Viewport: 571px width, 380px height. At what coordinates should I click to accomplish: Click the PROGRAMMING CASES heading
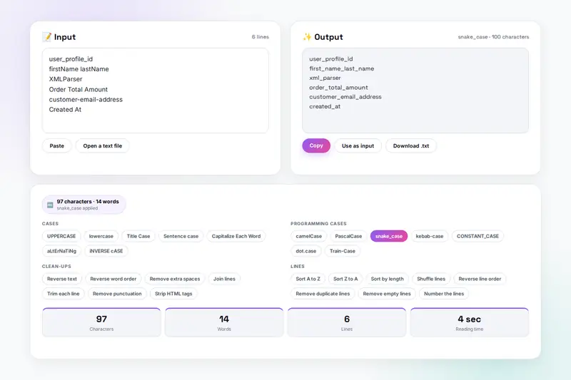click(318, 224)
